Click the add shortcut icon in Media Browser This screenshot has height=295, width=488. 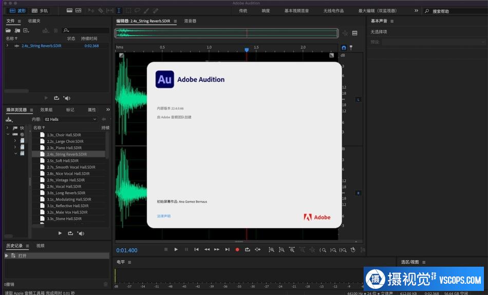click(9, 119)
